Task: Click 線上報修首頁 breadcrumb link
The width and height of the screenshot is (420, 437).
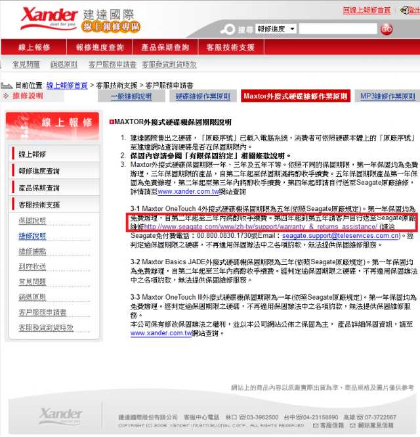Action: coord(67,85)
